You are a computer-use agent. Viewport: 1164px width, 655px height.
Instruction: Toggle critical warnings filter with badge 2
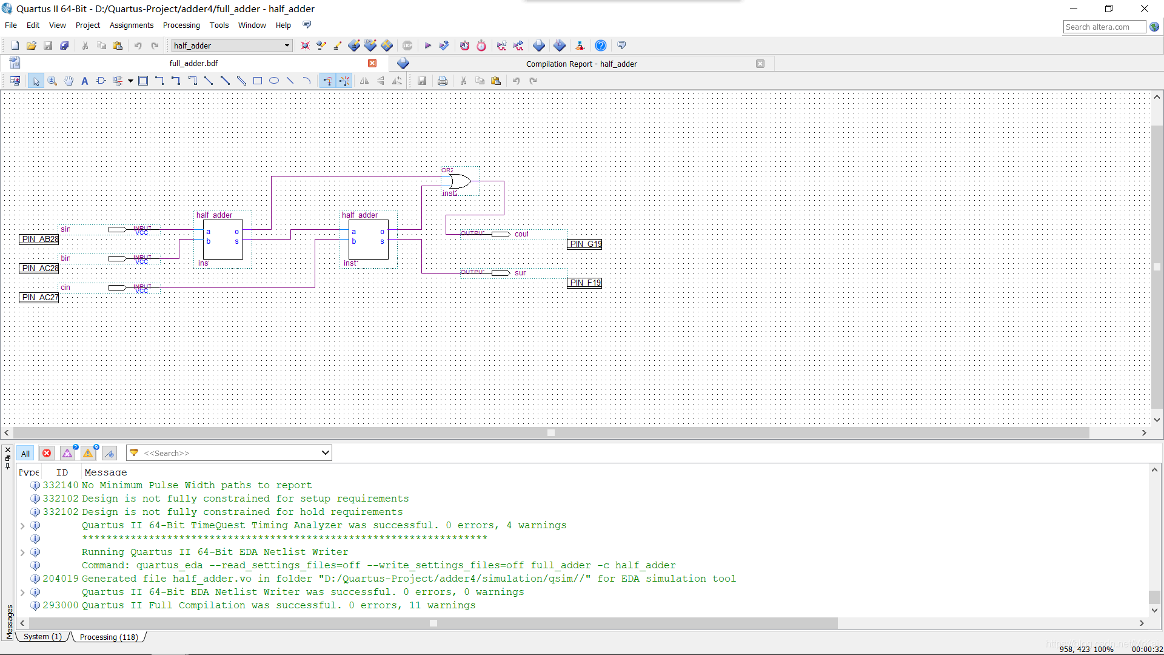tap(67, 453)
